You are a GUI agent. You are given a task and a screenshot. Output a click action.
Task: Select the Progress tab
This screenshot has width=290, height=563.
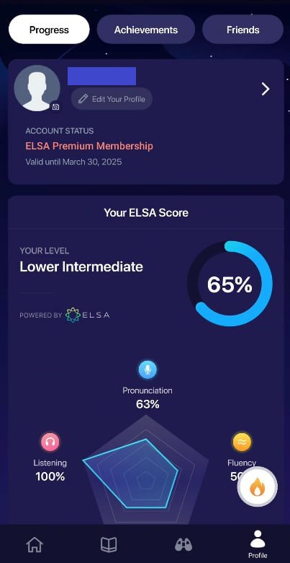pos(49,30)
